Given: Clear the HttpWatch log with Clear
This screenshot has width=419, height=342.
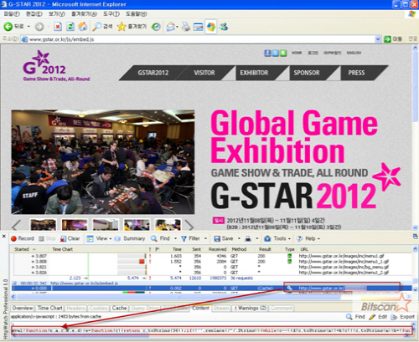Looking at the screenshot, I should tap(70, 238).
